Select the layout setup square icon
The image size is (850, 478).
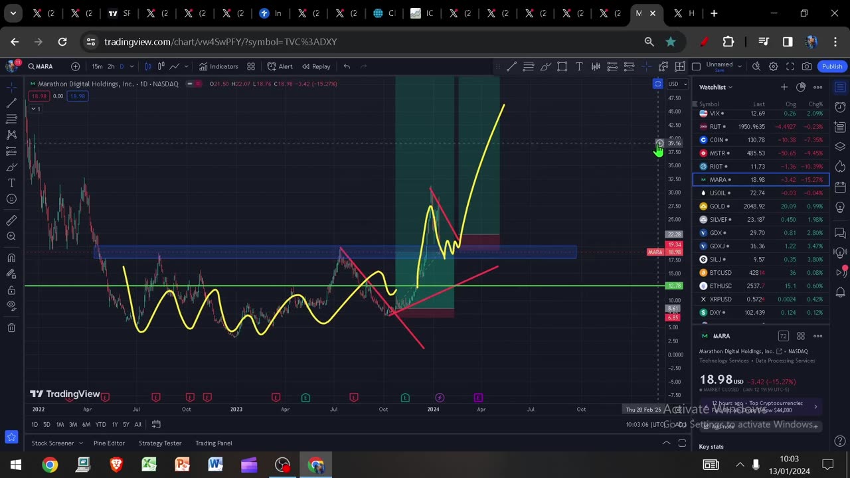coord(696,66)
